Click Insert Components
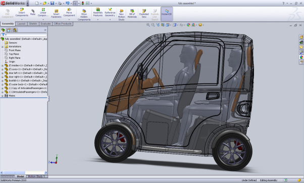The image size is (304, 183). 22,13
